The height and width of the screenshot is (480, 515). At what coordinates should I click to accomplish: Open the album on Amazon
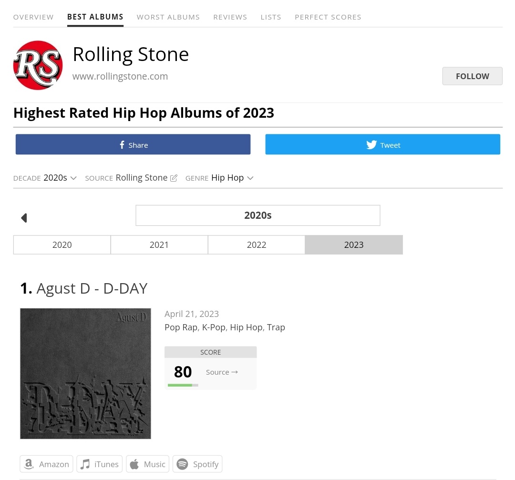click(46, 464)
